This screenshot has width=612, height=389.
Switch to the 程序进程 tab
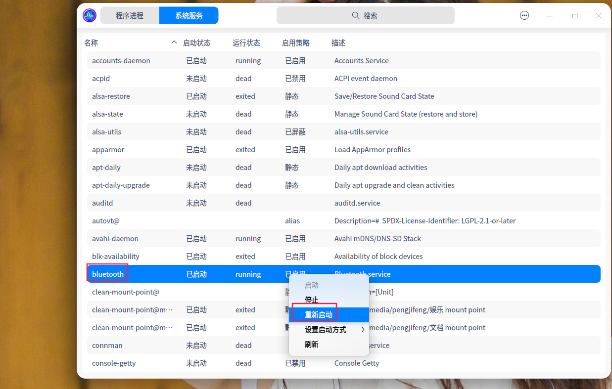tap(129, 15)
